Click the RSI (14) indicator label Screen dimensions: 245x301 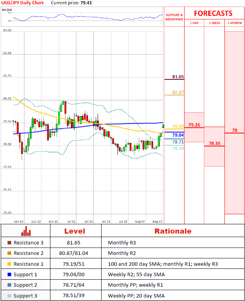7,10
